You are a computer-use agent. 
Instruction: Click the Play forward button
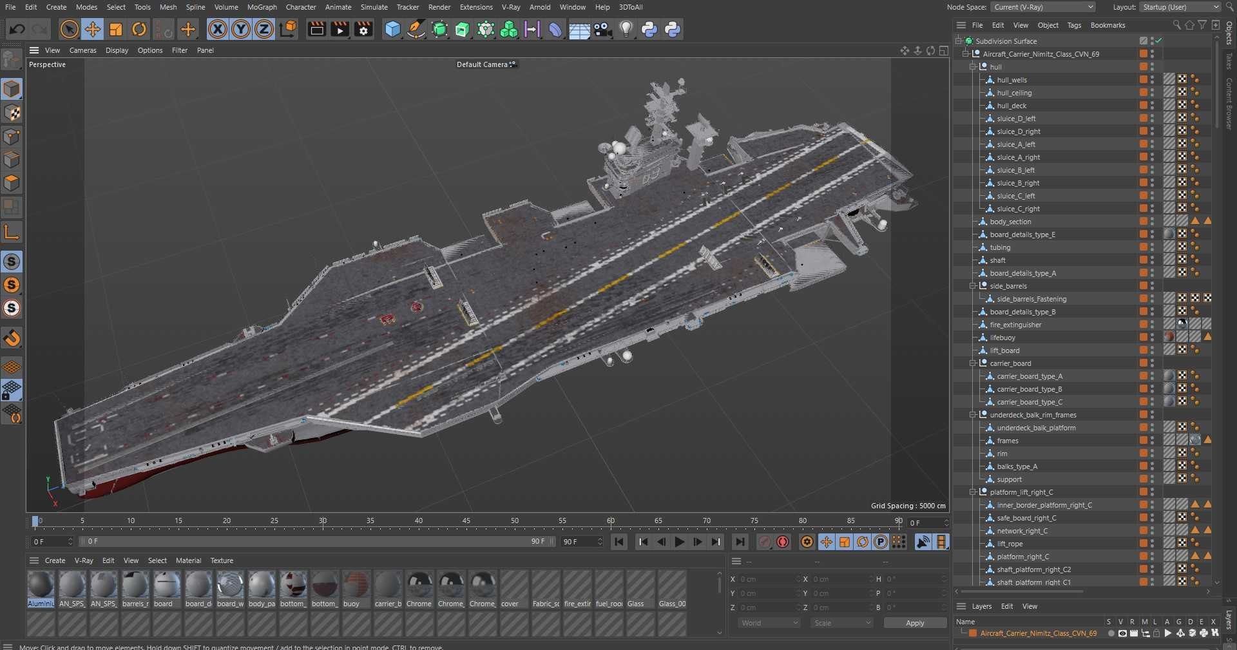(x=680, y=542)
